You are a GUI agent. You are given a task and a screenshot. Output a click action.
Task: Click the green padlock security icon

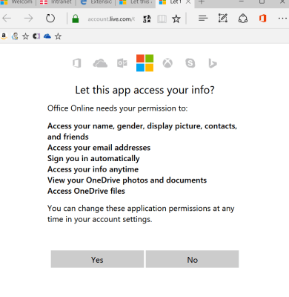pyautogui.click(x=76, y=19)
